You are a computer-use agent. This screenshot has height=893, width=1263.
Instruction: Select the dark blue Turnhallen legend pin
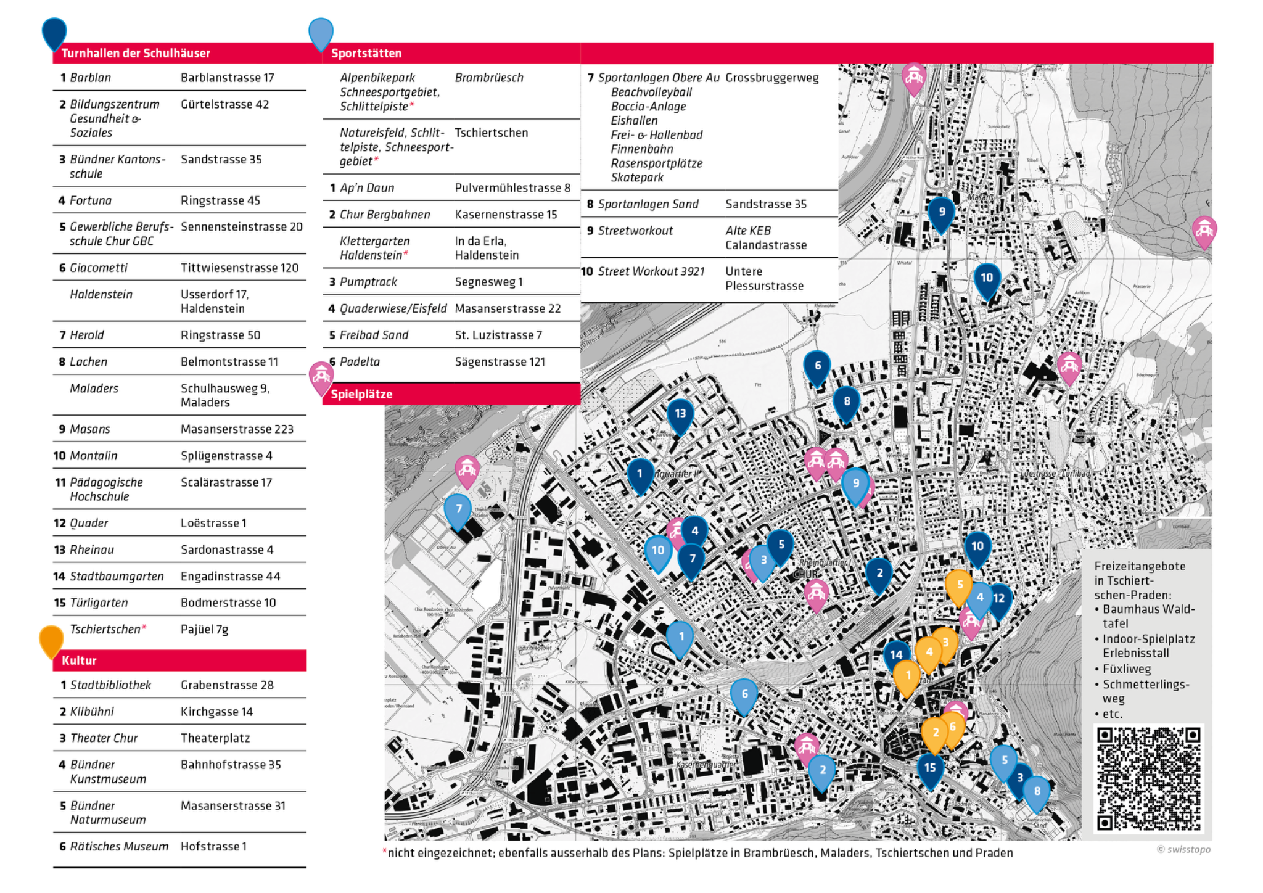point(54,32)
